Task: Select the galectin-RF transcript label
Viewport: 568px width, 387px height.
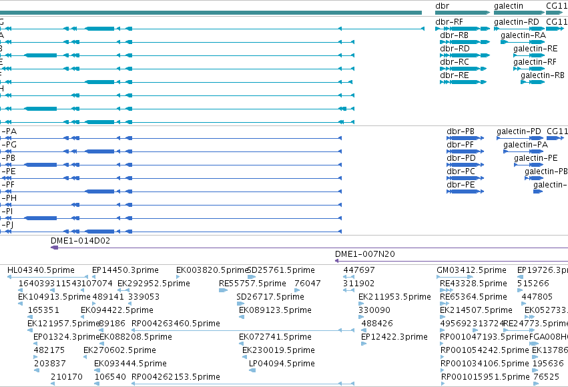Action: [535, 62]
